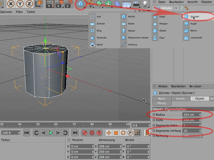Screen dimensions: 214x160
Task: Open Ansicht menu in object manager
Action: click(192, 2)
